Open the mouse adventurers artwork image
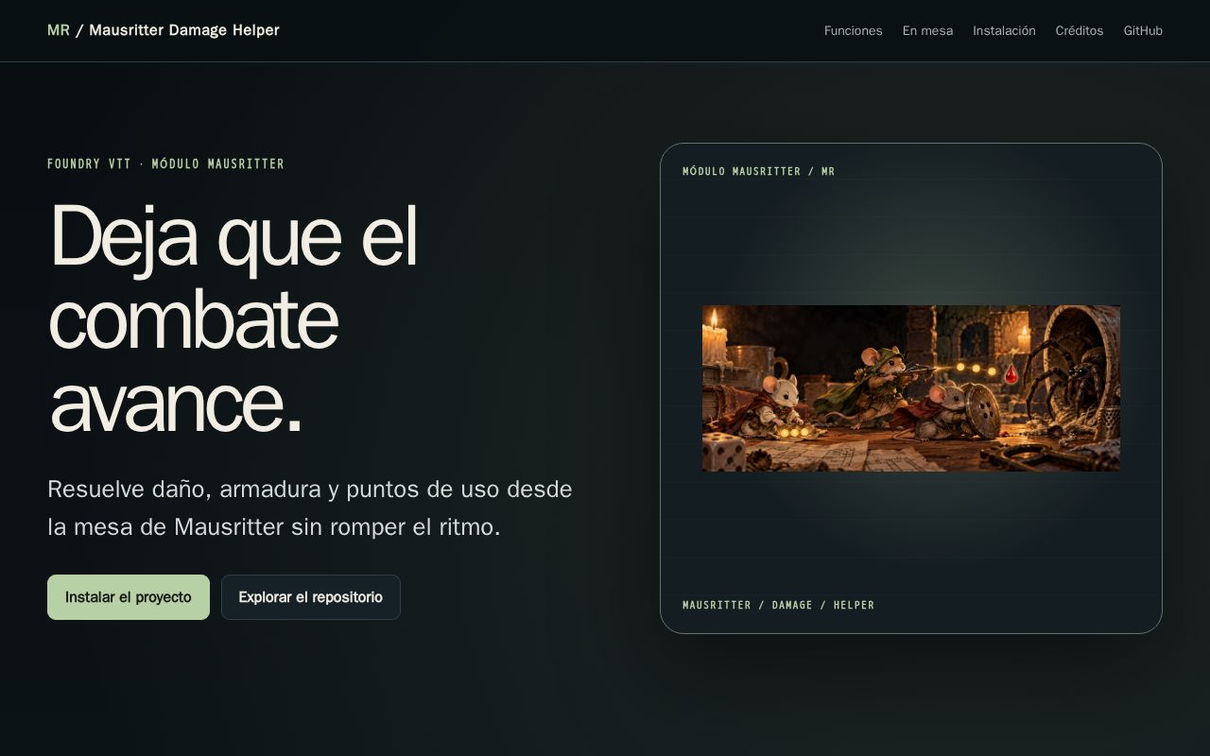Screen dimensions: 1210x756 click(x=911, y=388)
